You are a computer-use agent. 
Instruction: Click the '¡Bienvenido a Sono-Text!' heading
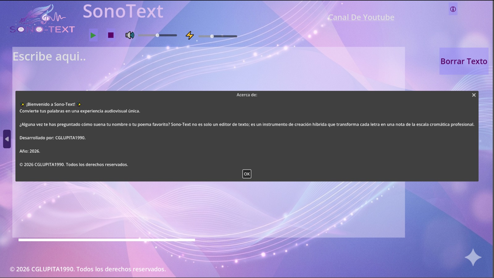tap(51, 104)
